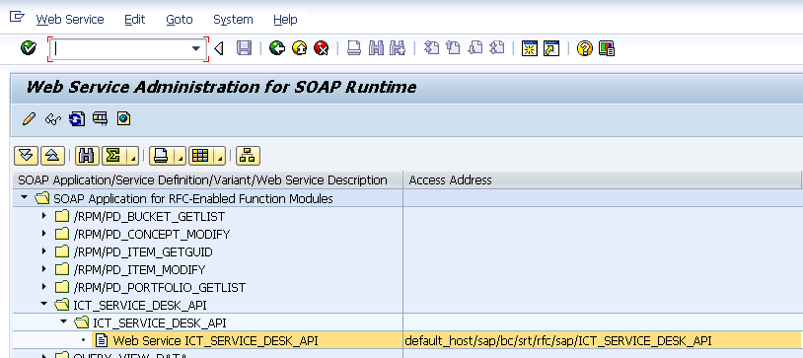This screenshot has width=803, height=358.
Task: Click the fourth application toolbar layout icon
Action: pyautogui.click(x=100, y=118)
